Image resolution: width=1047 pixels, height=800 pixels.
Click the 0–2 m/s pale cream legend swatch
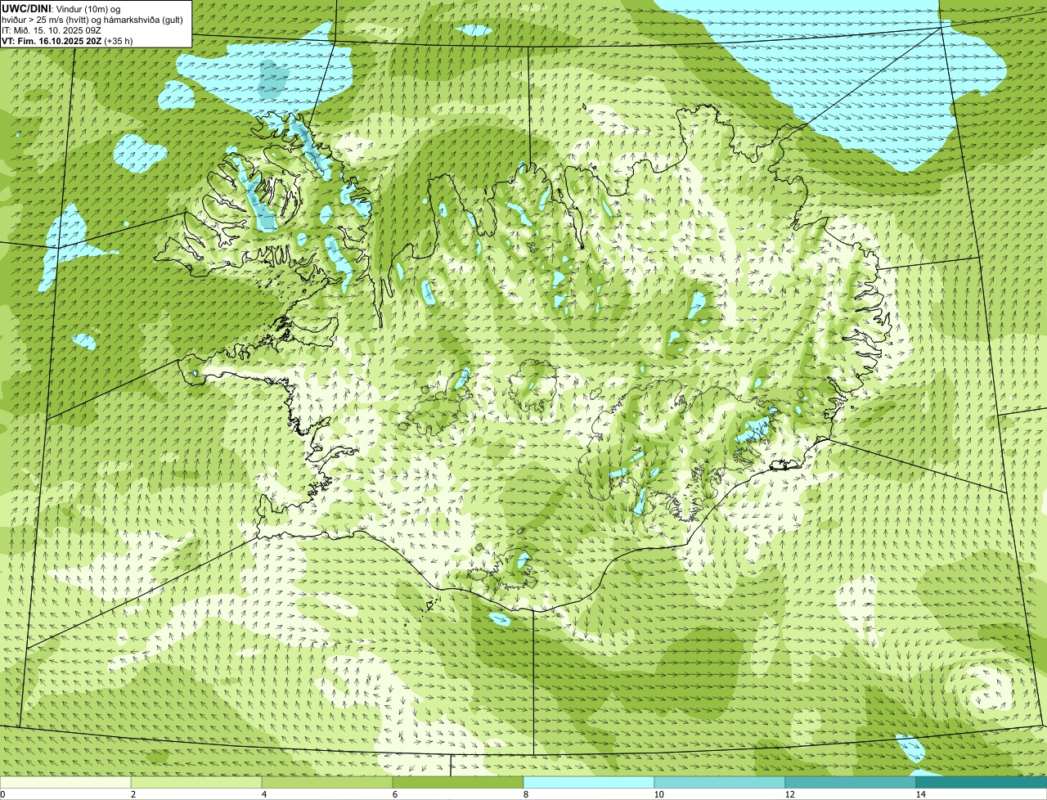click(x=65, y=783)
